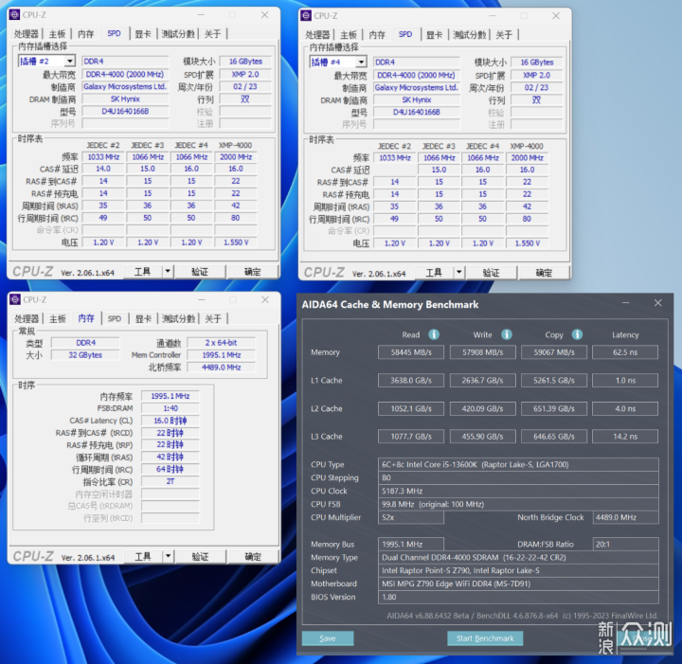Click 指令比率 (CR) value 2T
682x664 pixels.
coord(170,481)
